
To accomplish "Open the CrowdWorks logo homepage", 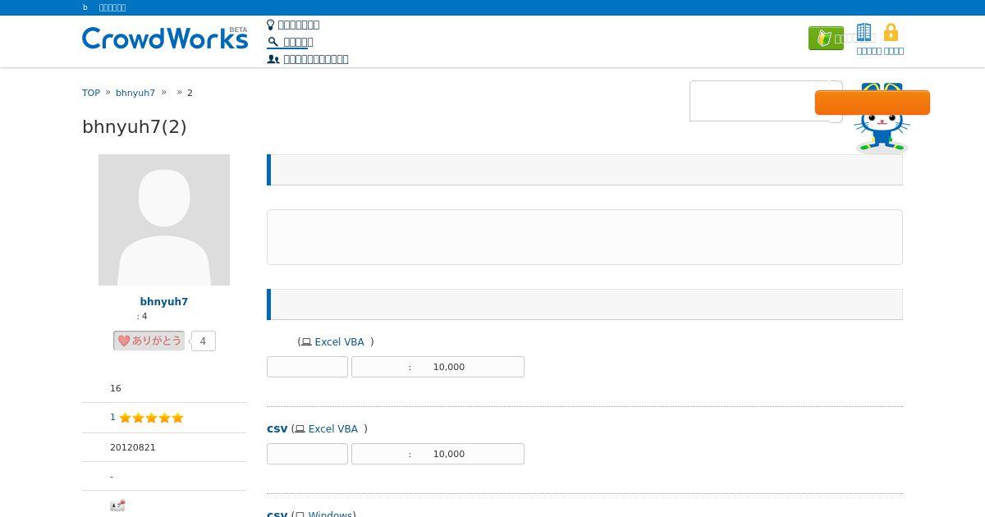I will click(165, 38).
